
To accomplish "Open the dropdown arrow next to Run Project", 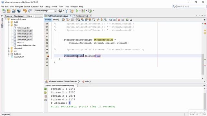I will click(80, 11).
